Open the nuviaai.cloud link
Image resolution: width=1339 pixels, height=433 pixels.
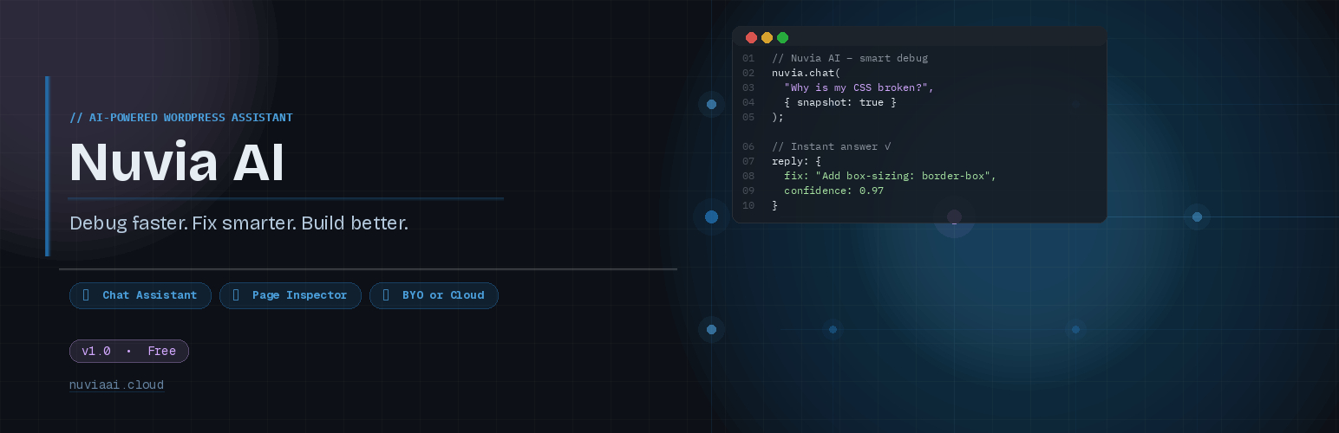point(116,385)
